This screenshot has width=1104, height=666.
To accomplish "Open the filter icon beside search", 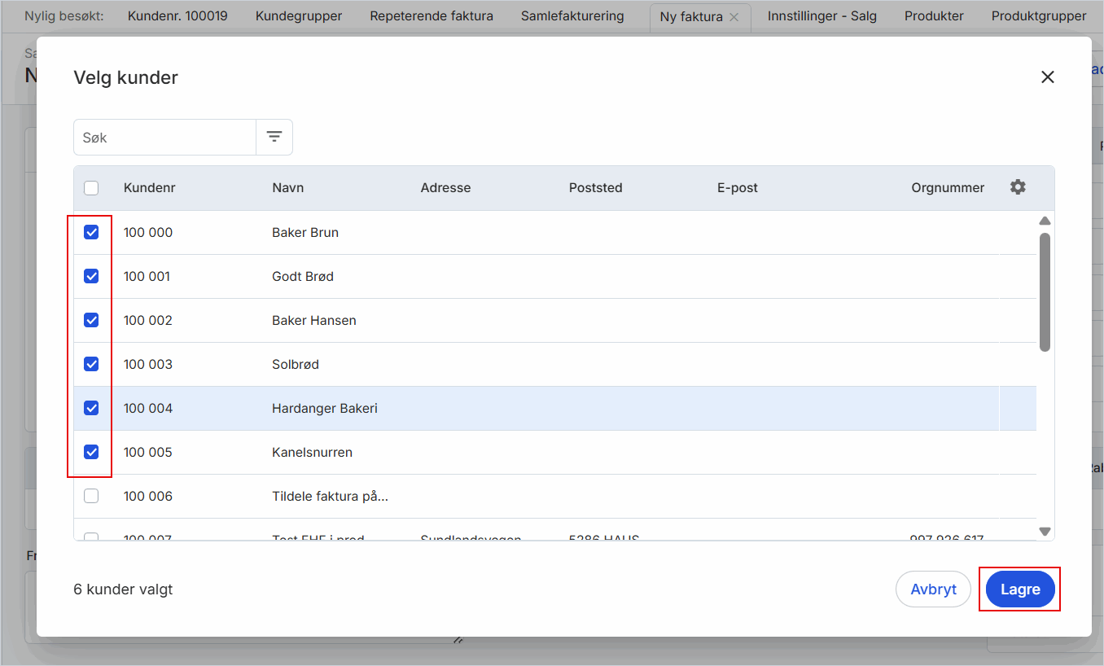I will pos(274,137).
